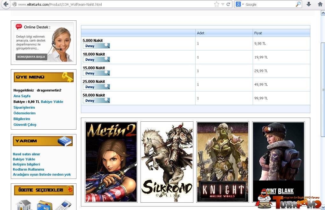Viewport: 325px width, 210px height.
Task: Click the vertical scrollbar thumb
Action: 323,90
